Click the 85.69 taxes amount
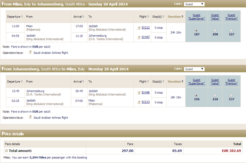Viewport: 246px width, 163px height. [x=177, y=151]
